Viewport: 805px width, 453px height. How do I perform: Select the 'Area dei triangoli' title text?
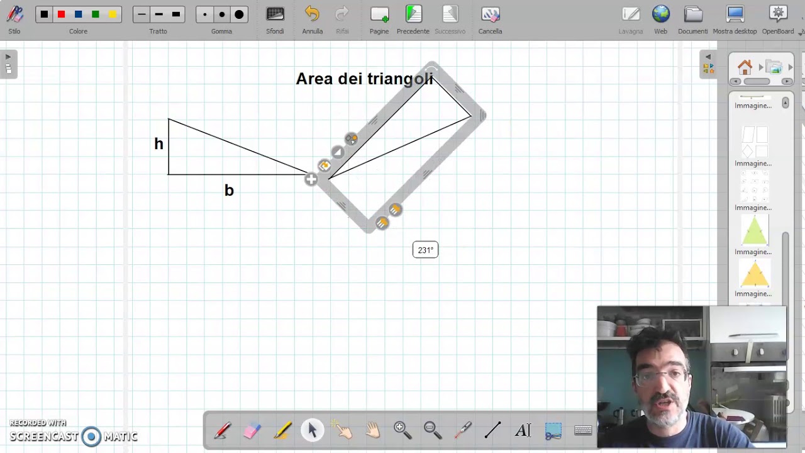[x=364, y=79]
